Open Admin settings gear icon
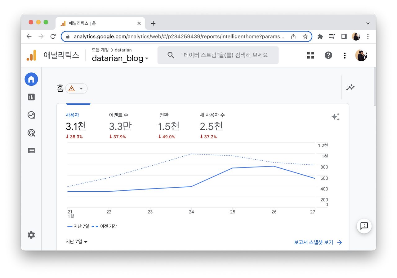The height and width of the screenshot is (278, 397). [x=31, y=235]
